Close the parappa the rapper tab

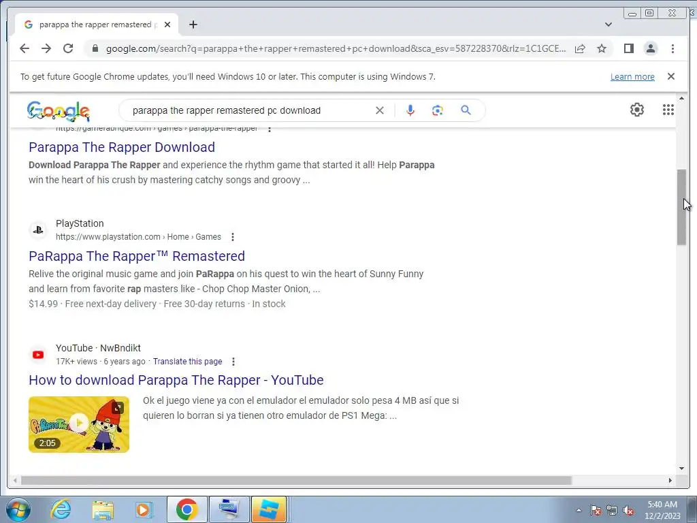pyautogui.click(x=167, y=25)
